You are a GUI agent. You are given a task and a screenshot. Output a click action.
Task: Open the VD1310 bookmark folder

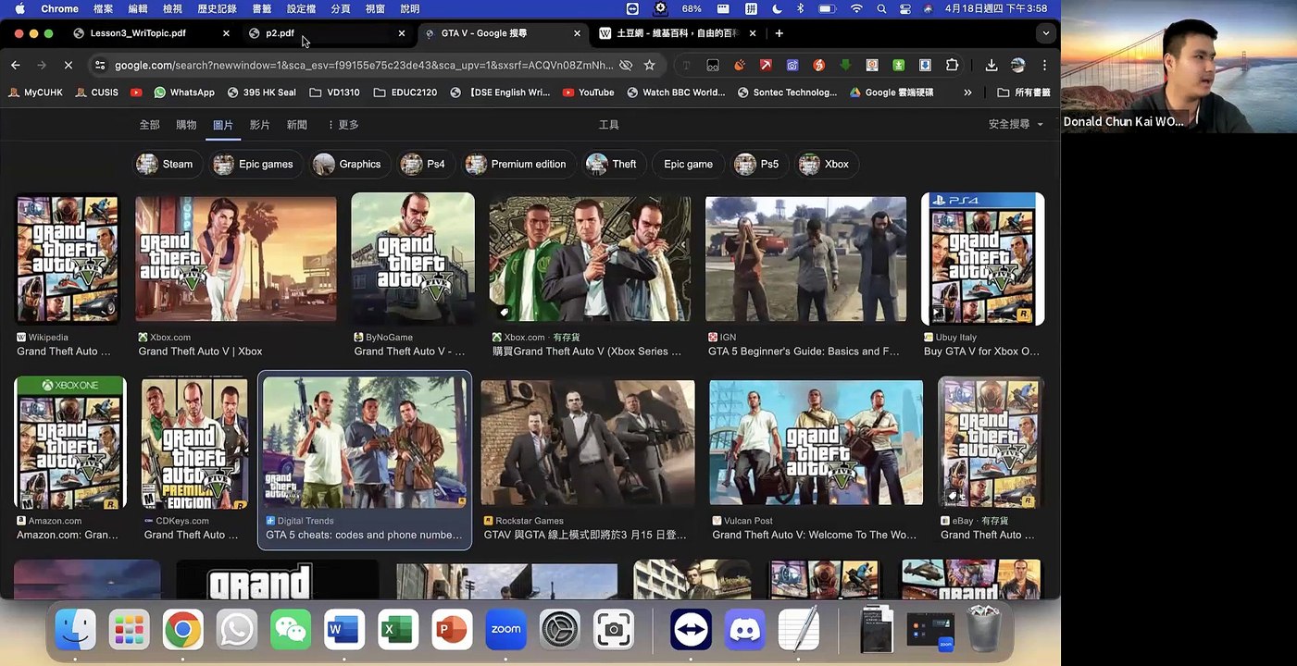pyautogui.click(x=334, y=92)
